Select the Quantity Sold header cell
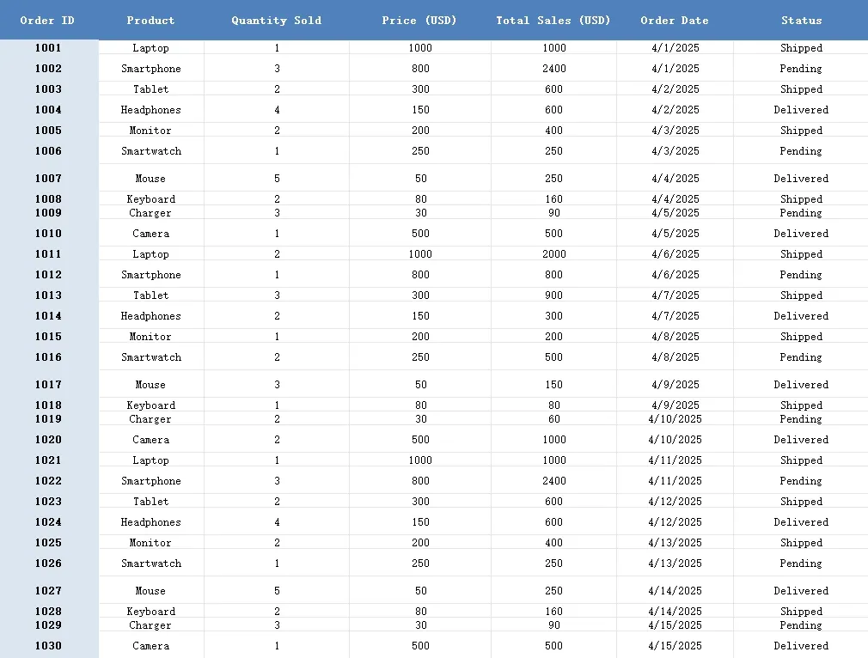 coord(277,20)
